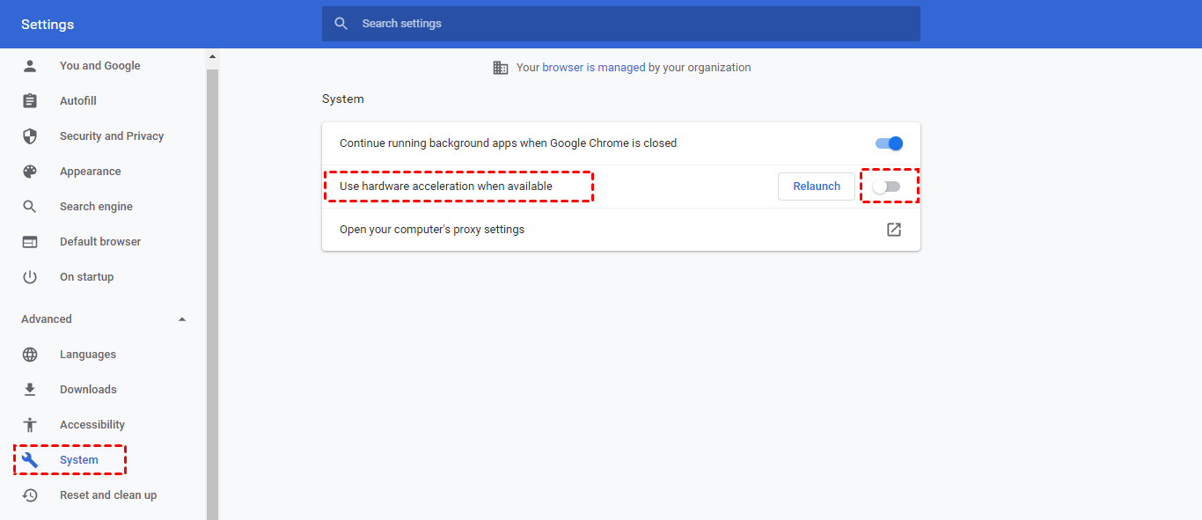The width and height of the screenshot is (1202, 520).
Task: Click the power icon beside On startup
Action: [x=30, y=277]
